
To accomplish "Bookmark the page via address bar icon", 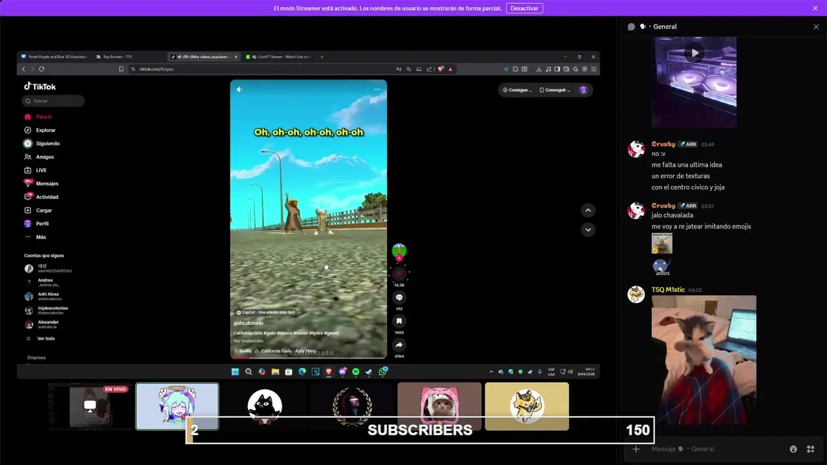I will click(121, 69).
